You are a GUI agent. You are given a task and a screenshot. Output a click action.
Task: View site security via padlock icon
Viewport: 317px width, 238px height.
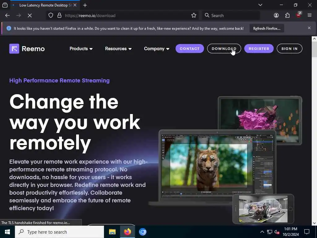pos(59,15)
